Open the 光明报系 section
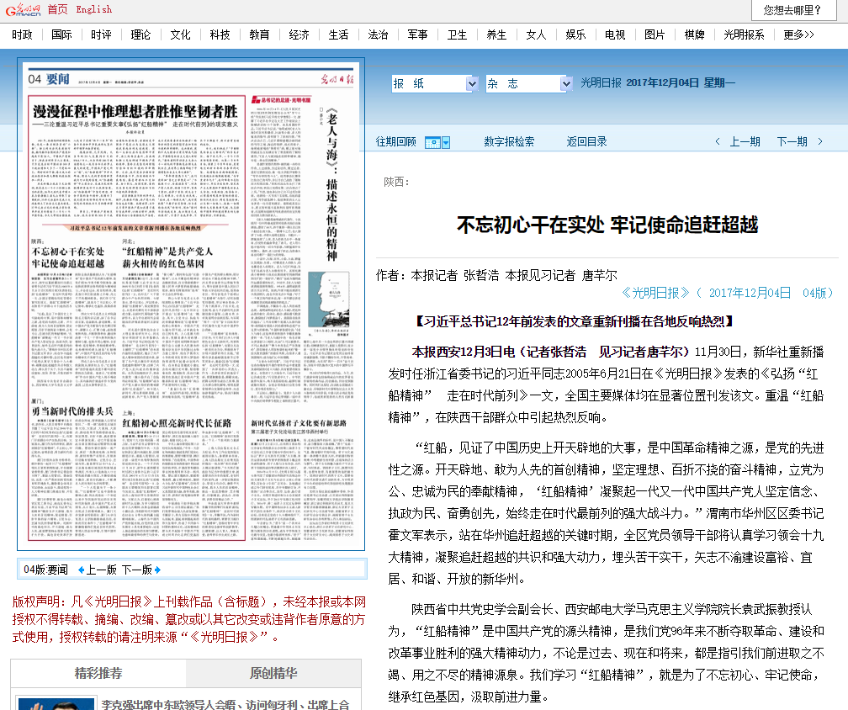 point(745,34)
